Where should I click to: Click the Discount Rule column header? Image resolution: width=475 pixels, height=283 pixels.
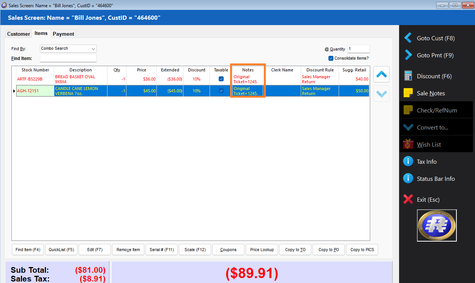pos(320,70)
